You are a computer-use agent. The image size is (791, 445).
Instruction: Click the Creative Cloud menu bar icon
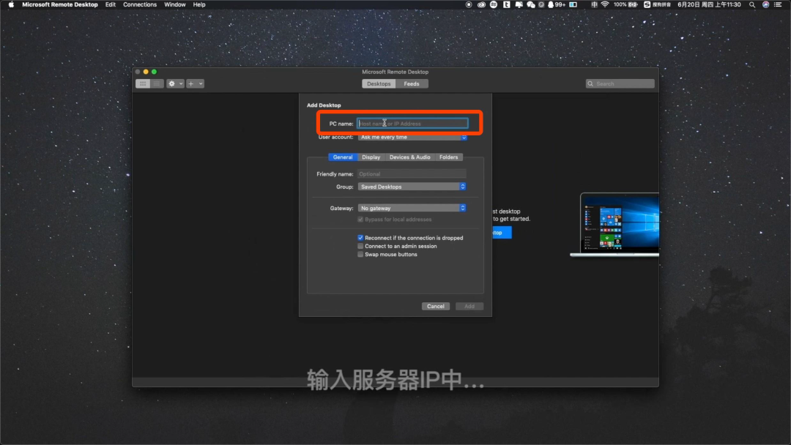481,4
